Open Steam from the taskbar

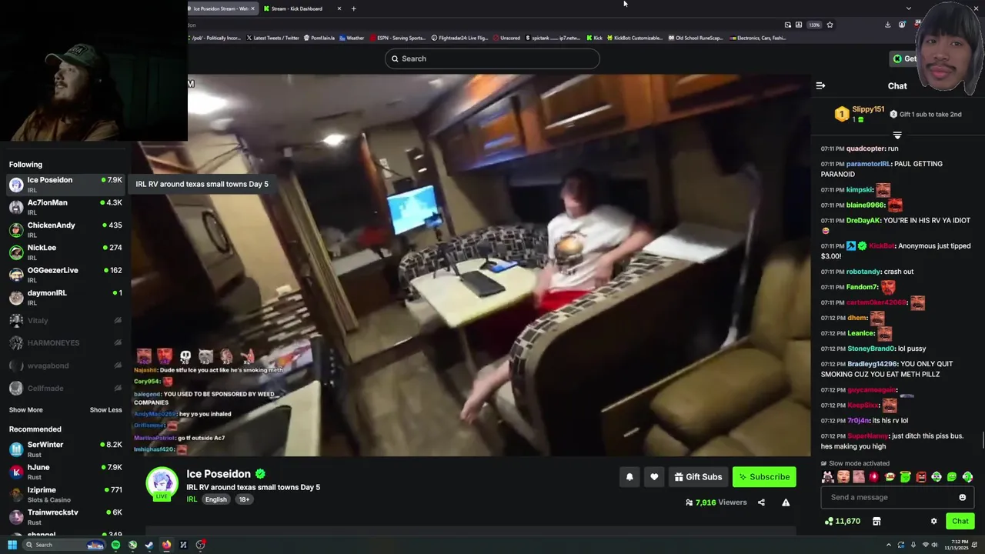click(149, 545)
